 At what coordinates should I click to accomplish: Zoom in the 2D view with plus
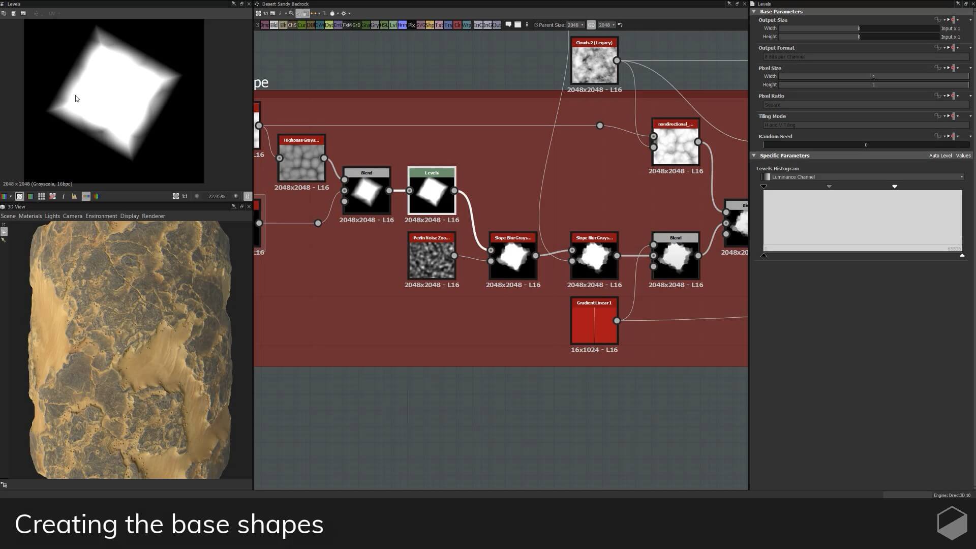click(x=235, y=196)
